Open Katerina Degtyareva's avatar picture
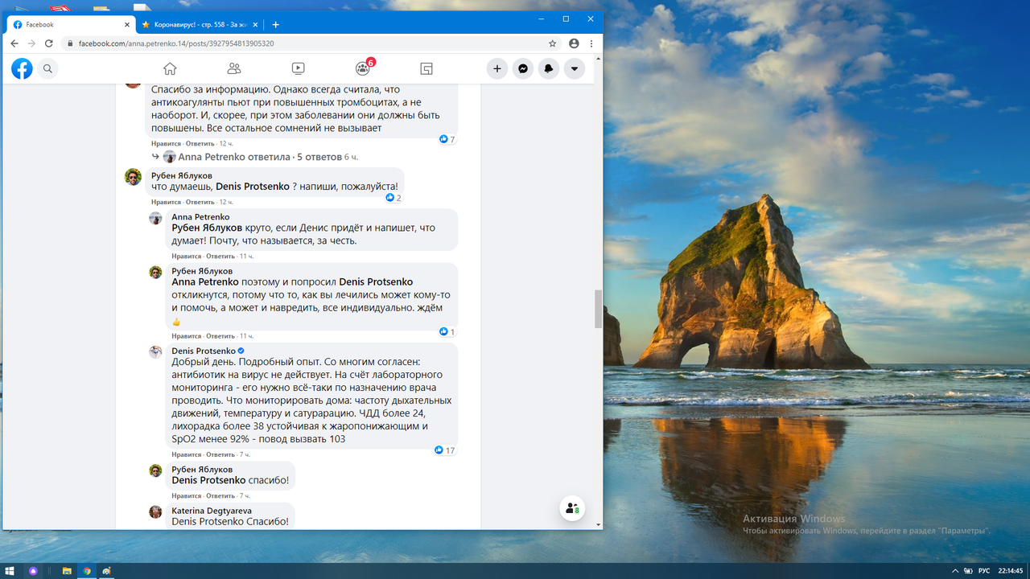 (x=156, y=511)
